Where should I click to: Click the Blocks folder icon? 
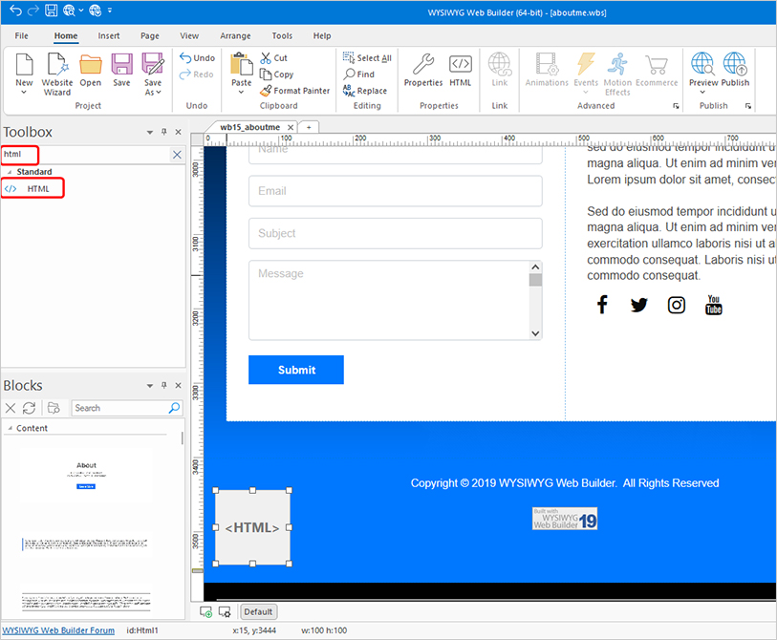[x=54, y=408]
